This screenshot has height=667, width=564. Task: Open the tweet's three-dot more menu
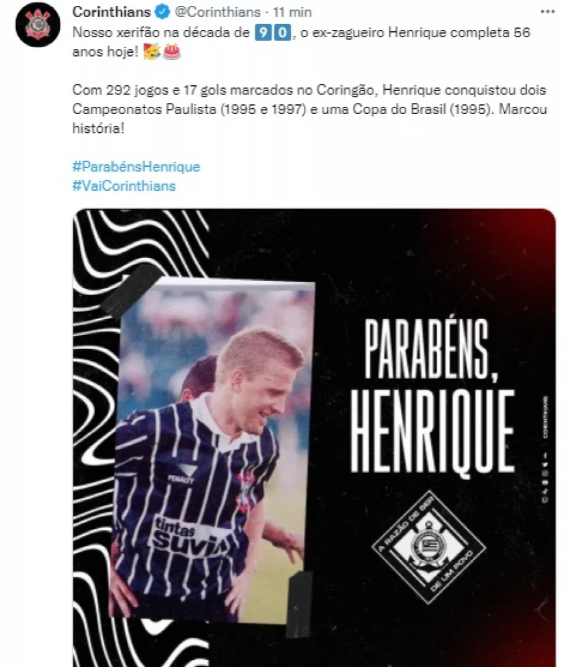(x=548, y=12)
